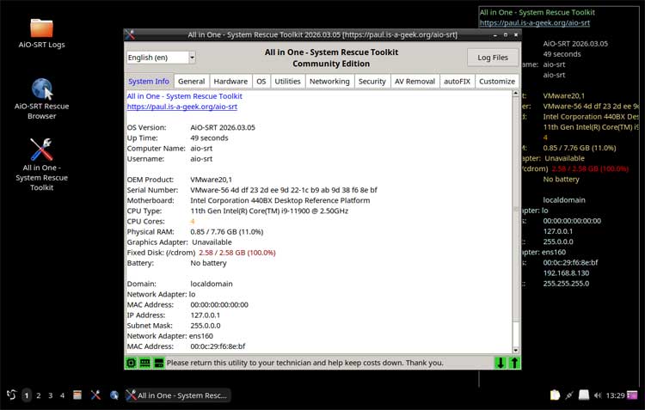Click the magenta show-desktop icon in tray
645x410 pixels.
[x=632, y=395]
